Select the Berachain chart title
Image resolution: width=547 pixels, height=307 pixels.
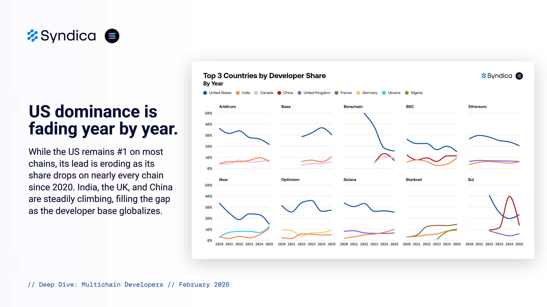[353, 107]
